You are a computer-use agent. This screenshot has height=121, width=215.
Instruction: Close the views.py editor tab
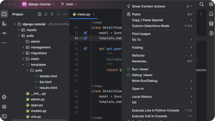coord(94,14)
